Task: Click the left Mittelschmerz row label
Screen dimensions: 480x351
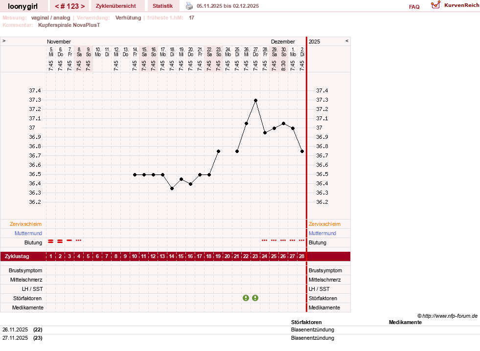Action: 26,280
